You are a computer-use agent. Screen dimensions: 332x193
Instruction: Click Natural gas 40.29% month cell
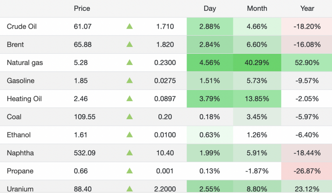tap(257, 63)
